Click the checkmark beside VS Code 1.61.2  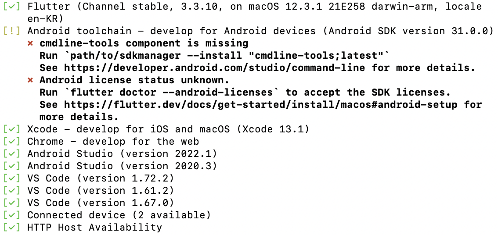click(x=12, y=191)
